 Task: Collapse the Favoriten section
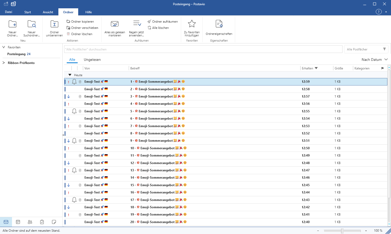coord(4,47)
